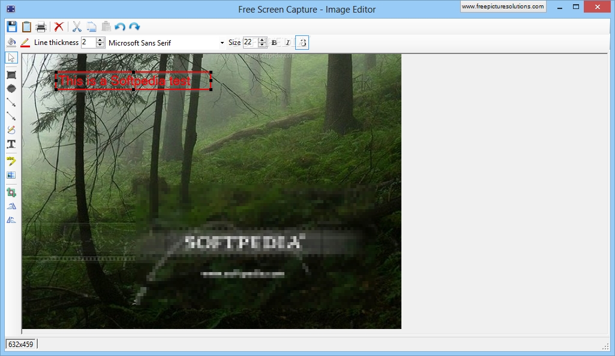This screenshot has width=615, height=356.
Task: Toggle Bold text formatting
Action: [274, 43]
